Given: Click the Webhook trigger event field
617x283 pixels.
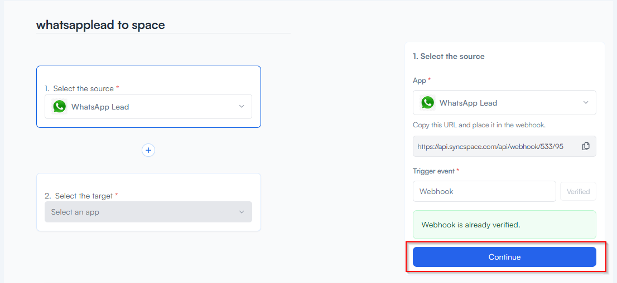Looking at the screenshot, I should pyautogui.click(x=484, y=191).
